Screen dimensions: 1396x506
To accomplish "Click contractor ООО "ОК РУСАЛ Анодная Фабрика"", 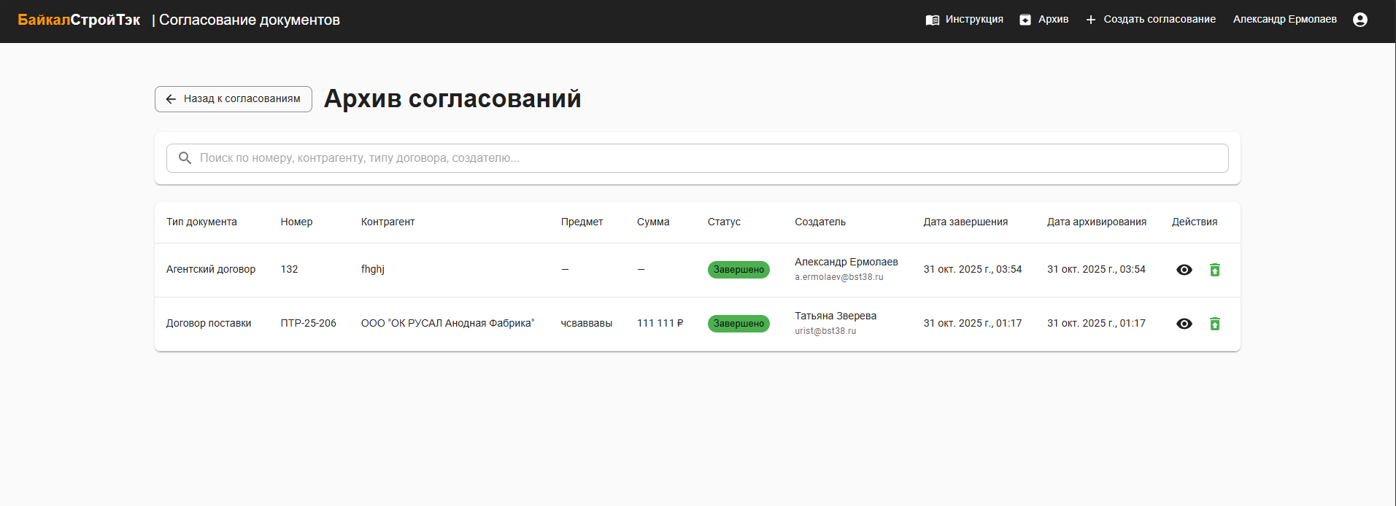I will coord(447,324).
